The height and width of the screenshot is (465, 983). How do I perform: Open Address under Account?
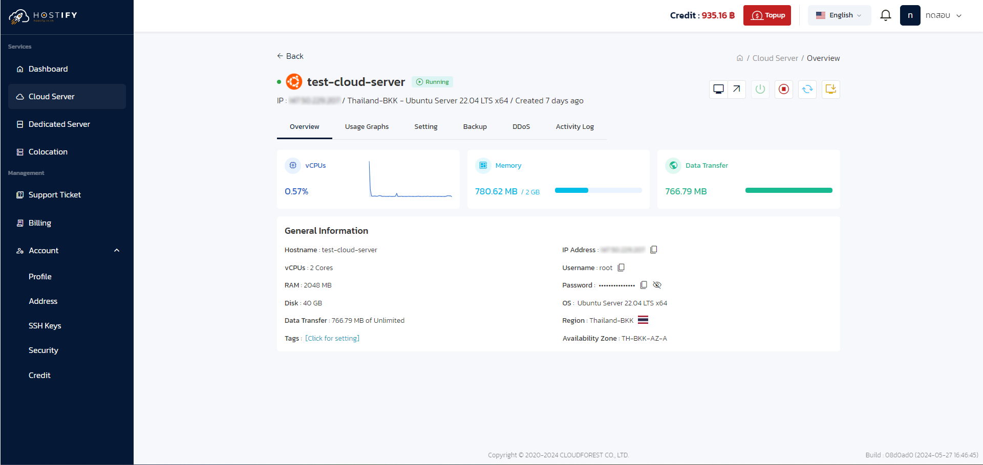coord(43,301)
